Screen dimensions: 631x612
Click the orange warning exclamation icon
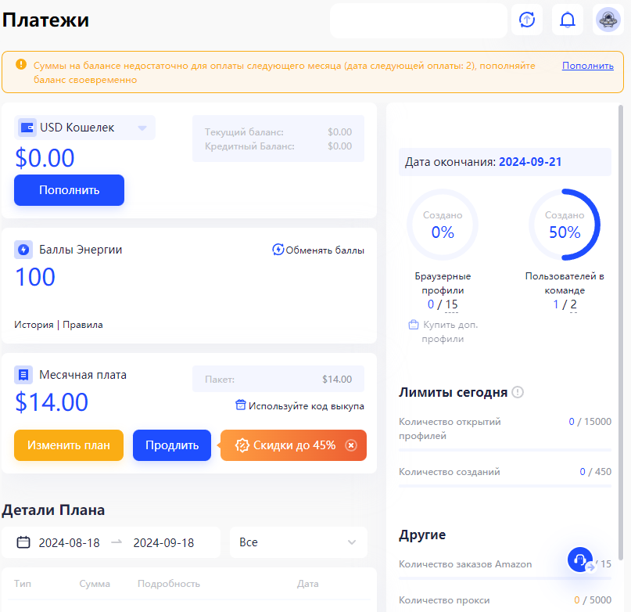(21, 64)
